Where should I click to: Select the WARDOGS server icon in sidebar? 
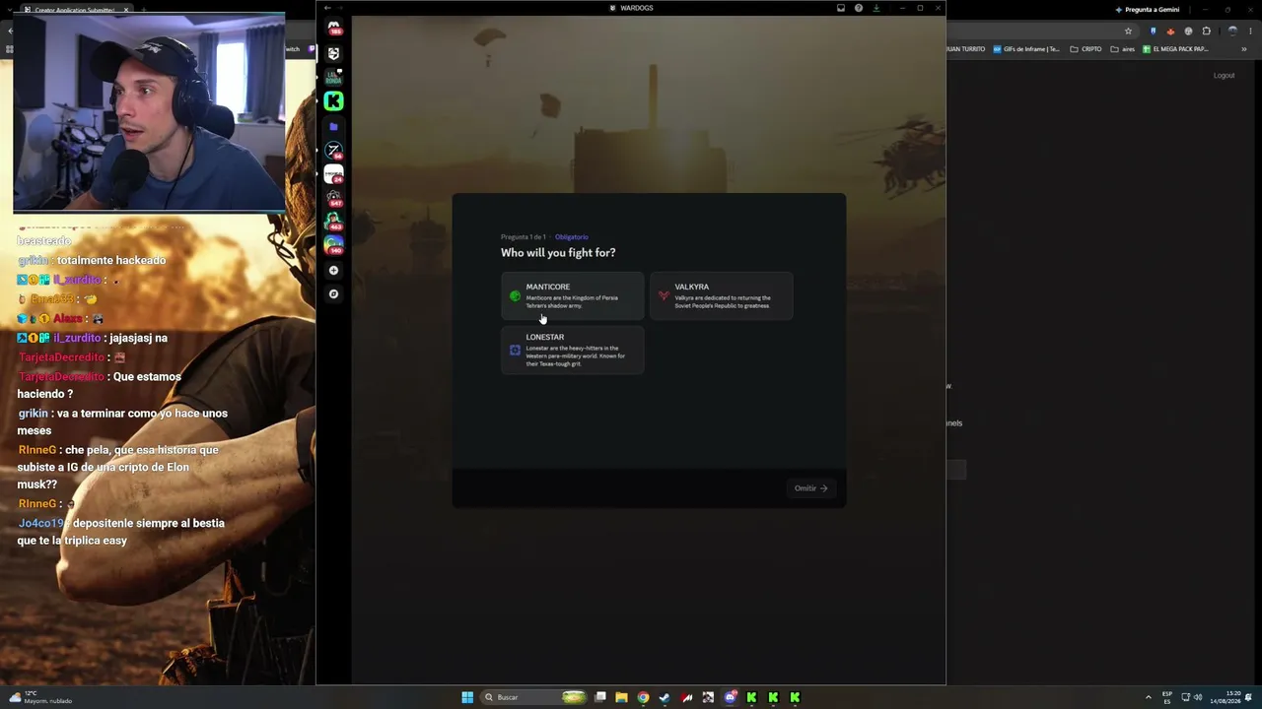[334, 53]
